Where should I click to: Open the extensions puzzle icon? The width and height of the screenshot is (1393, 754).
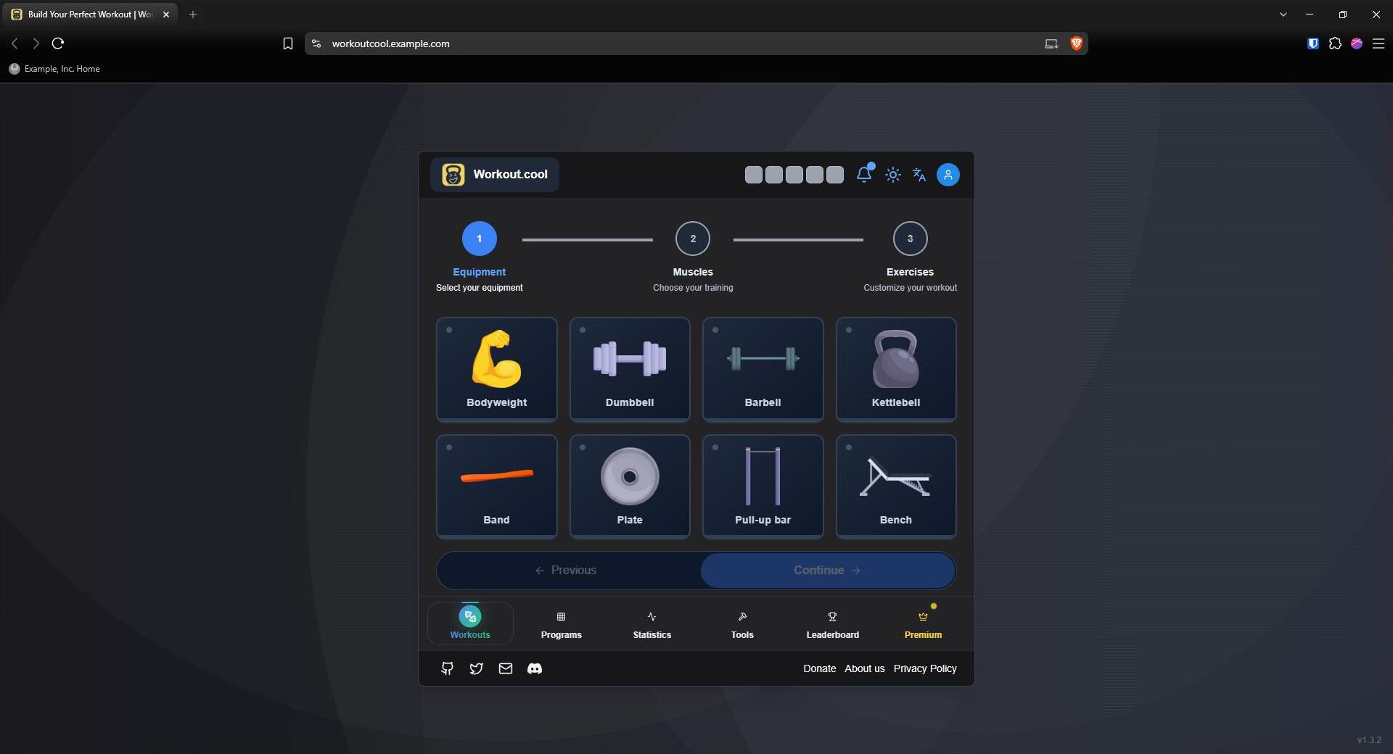tap(1335, 43)
